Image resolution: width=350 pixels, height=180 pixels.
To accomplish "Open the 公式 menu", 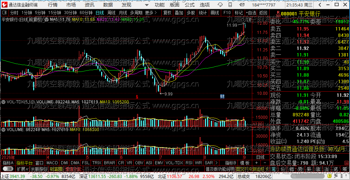I will [190, 5].
